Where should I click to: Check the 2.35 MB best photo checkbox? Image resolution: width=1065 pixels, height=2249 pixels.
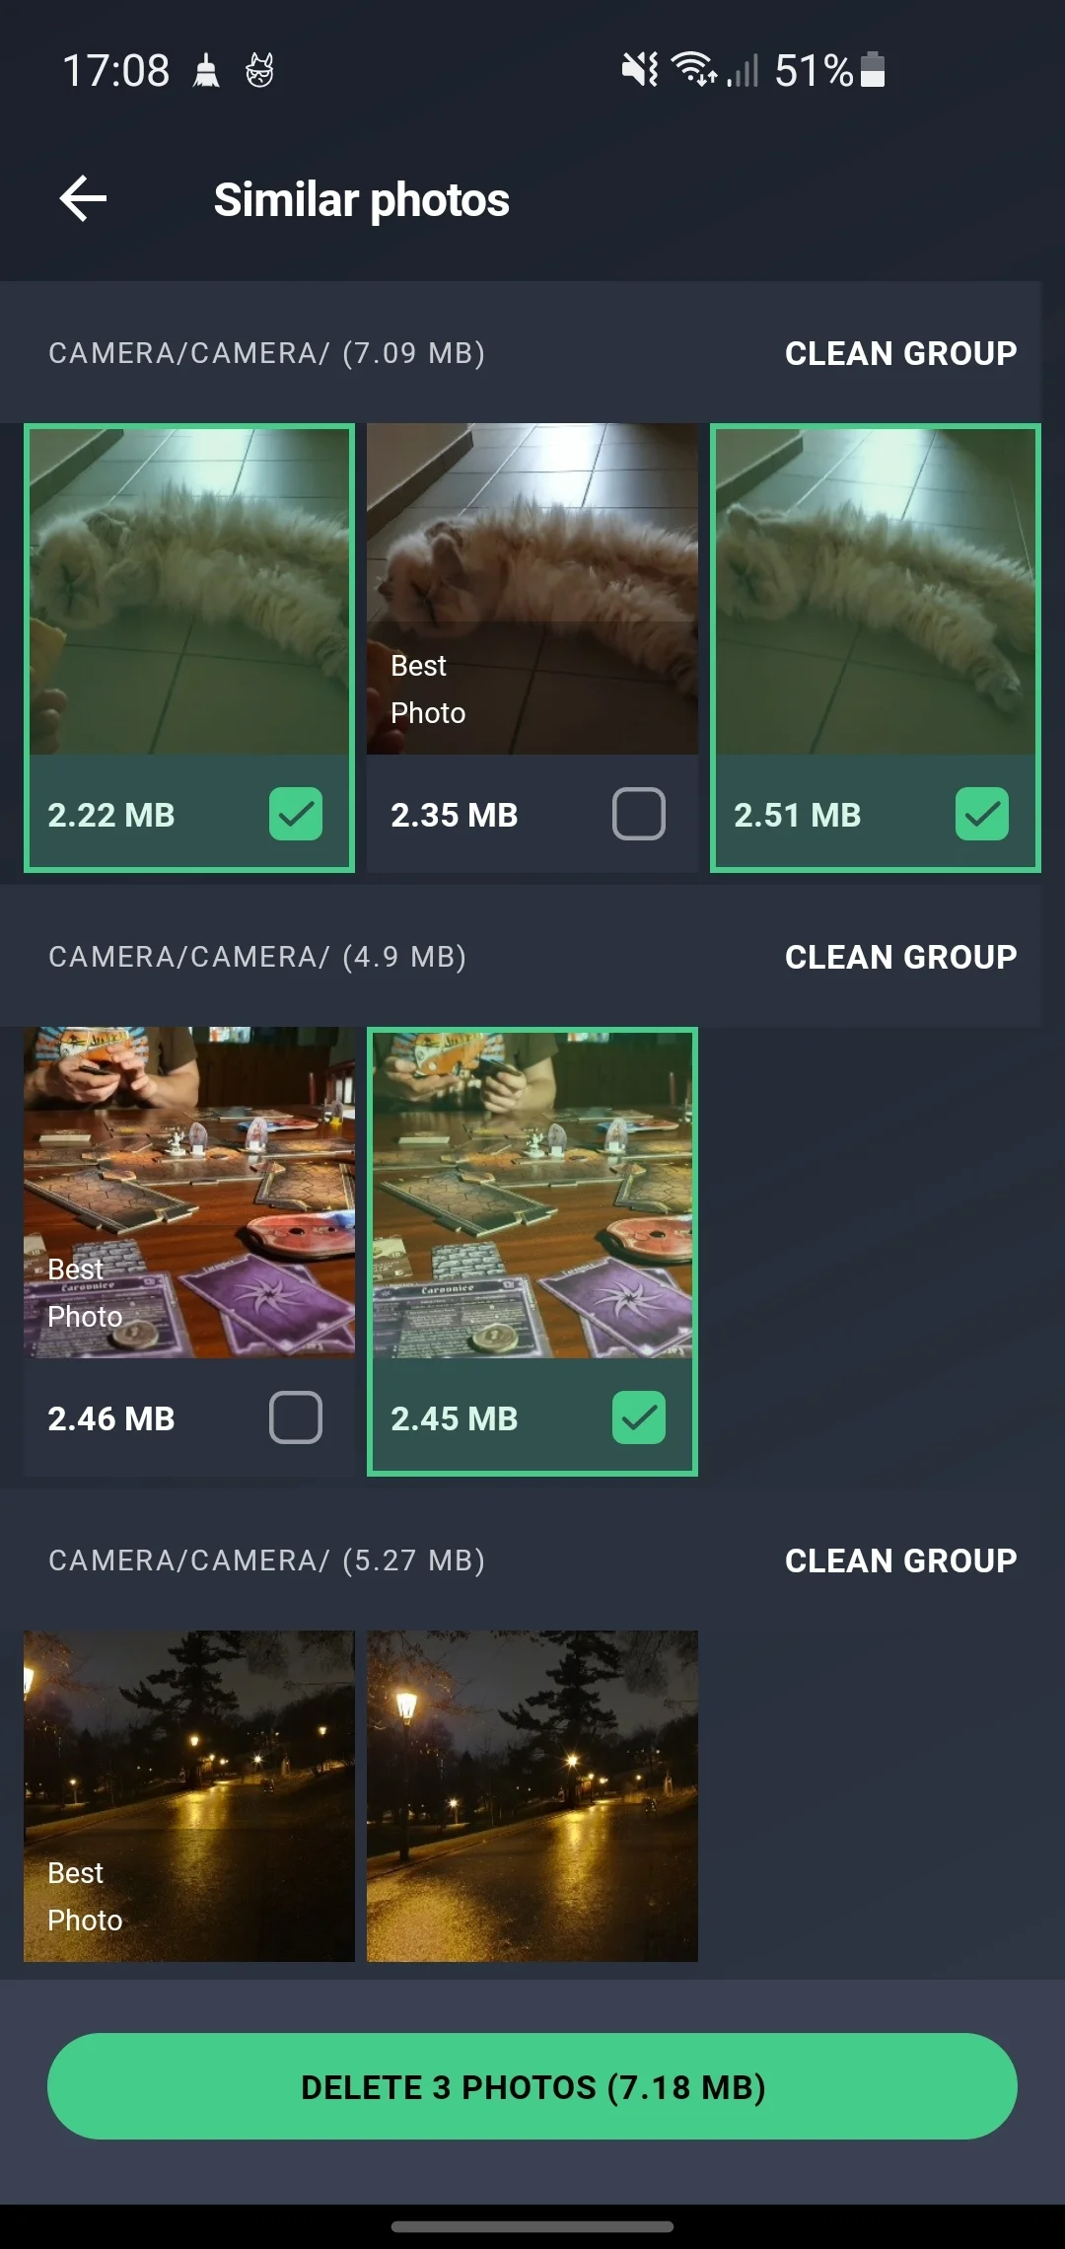point(639,814)
